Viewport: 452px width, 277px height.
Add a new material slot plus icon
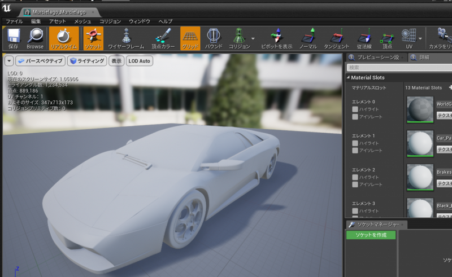click(450, 87)
